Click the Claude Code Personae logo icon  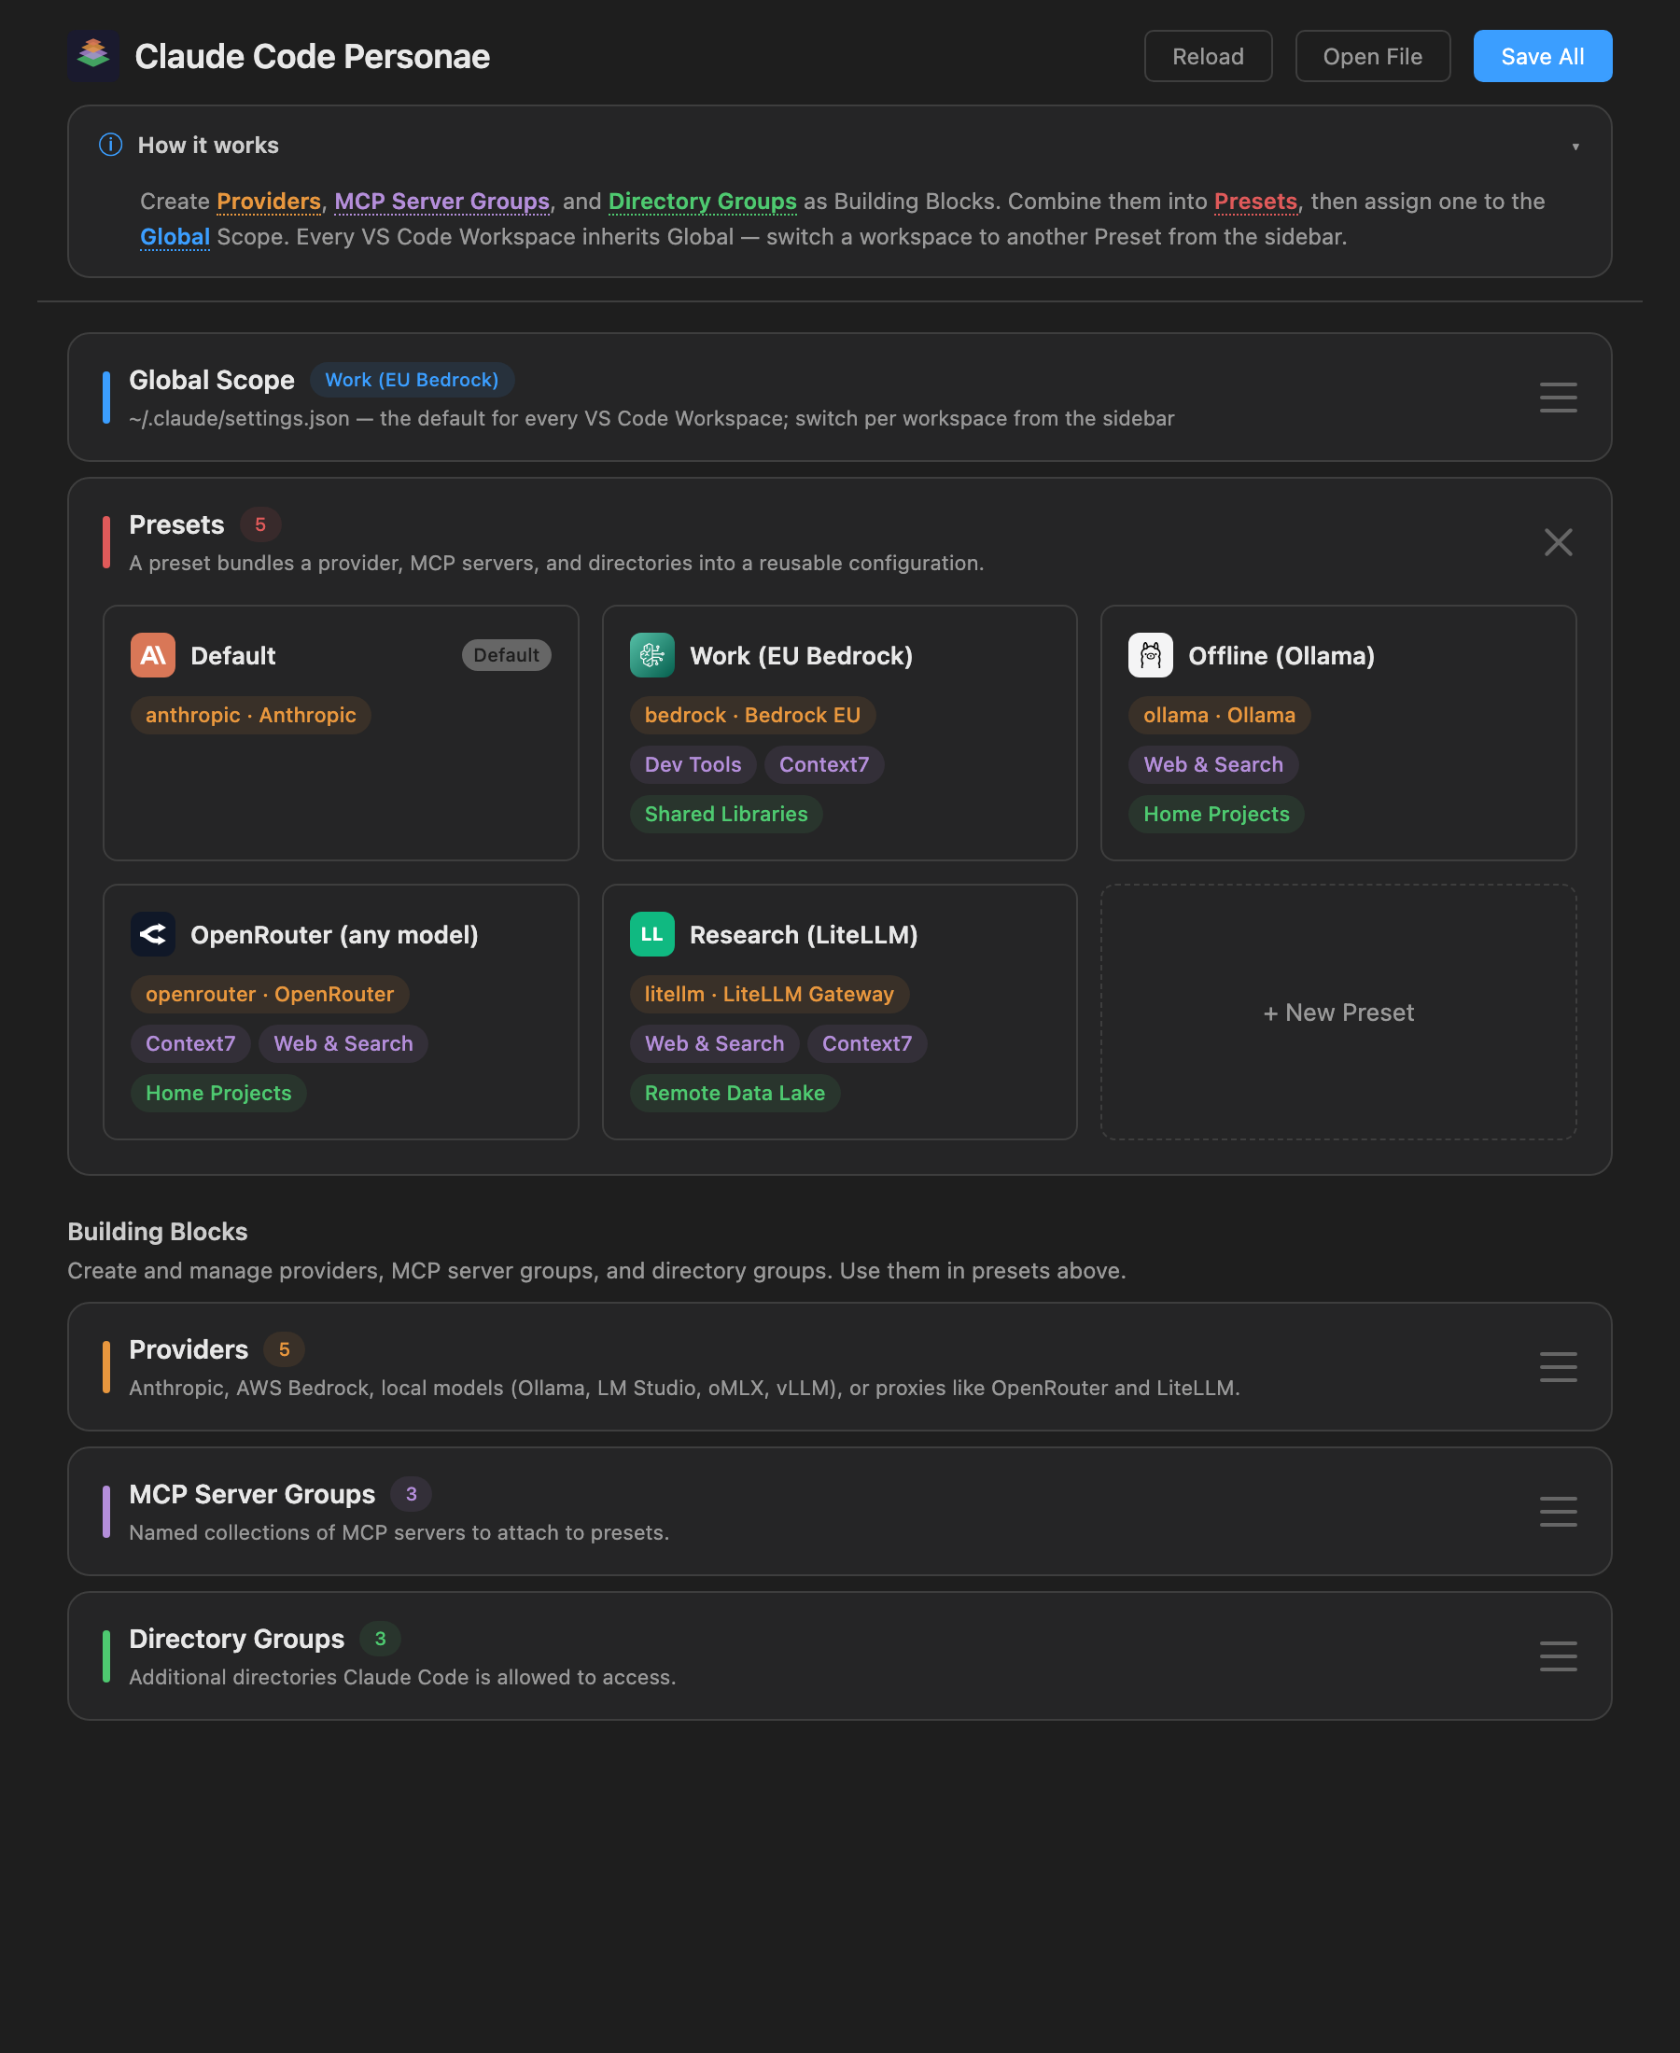[93, 55]
